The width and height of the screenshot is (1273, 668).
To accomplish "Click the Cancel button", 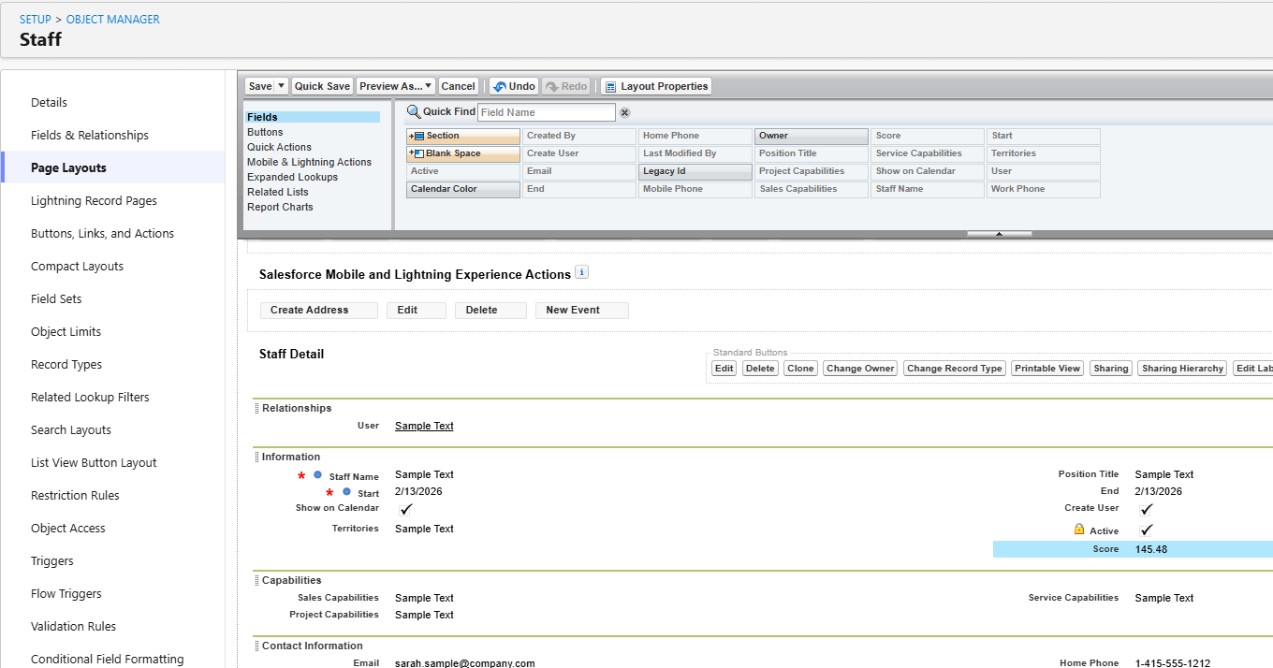I will point(458,86).
